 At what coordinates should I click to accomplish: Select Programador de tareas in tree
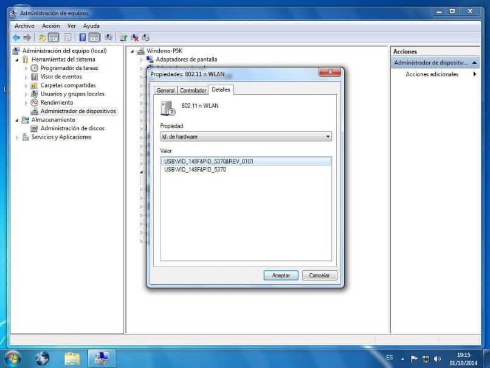point(69,68)
